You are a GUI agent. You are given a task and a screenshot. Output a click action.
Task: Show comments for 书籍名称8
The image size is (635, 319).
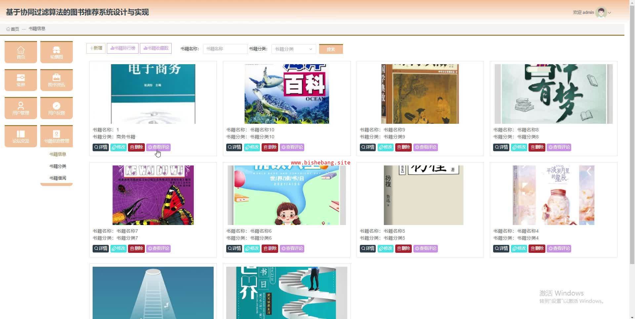[559, 147]
